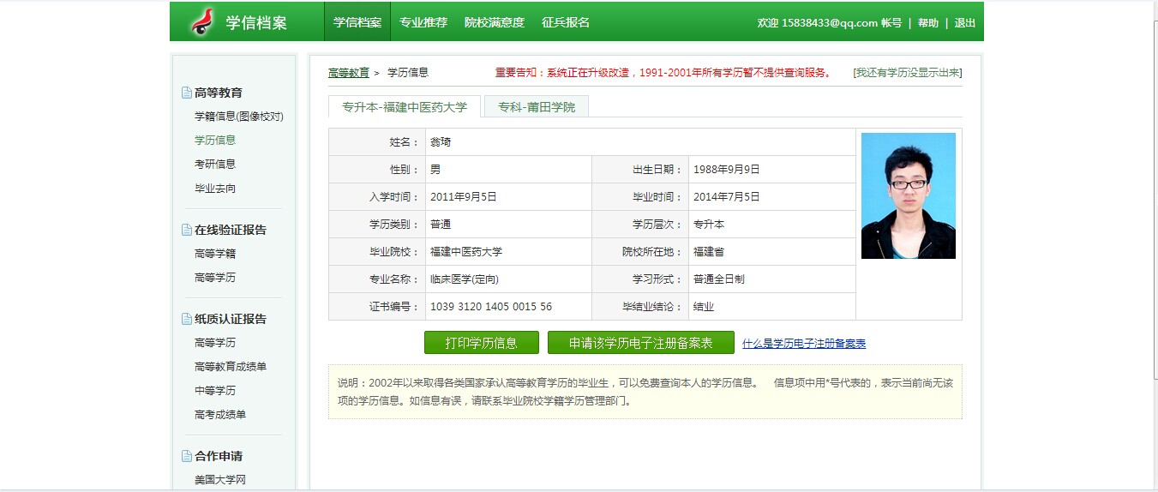Click certificate number 1039 3120 1405 0015 56
Image resolution: width=1158 pixels, height=492 pixels.
(x=491, y=307)
